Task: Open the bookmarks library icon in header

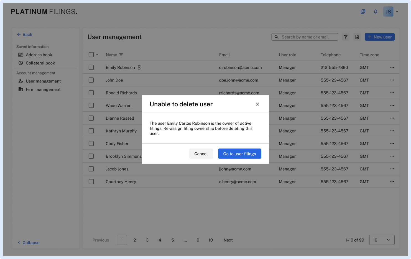Action: [x=363, y=12]
